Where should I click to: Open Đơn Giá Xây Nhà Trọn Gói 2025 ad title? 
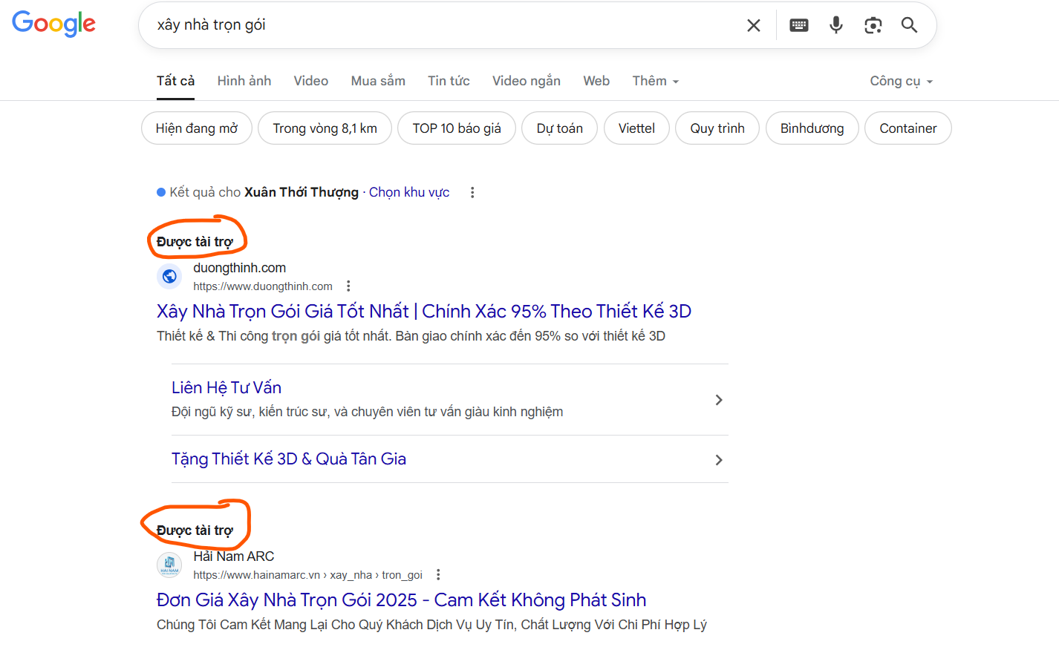[x=402, y=600]
